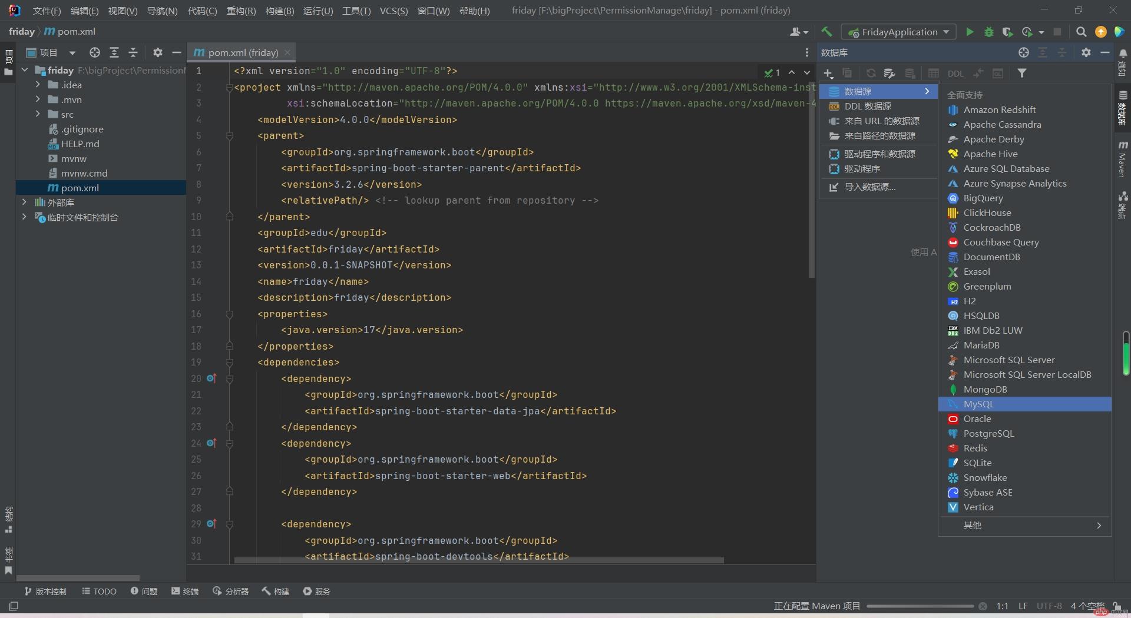The height and width of the screenshot is (618, 1131).
Task: Open Search Everywhere magnifier icon
Action: (1081, 32)
